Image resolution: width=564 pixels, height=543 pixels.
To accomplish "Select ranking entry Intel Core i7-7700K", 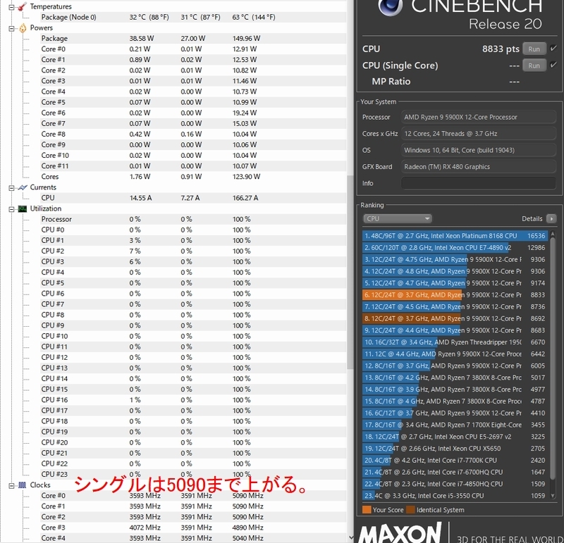I will coord(455,461).
